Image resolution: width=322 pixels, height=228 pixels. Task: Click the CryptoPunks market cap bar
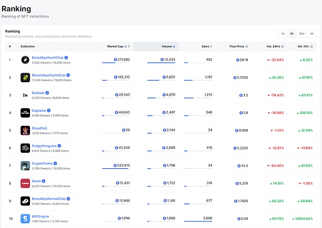pyautogui.click(x=115, y=169)
